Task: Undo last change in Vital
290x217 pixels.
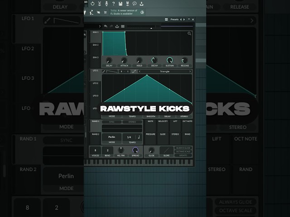Action: (106, 26)
